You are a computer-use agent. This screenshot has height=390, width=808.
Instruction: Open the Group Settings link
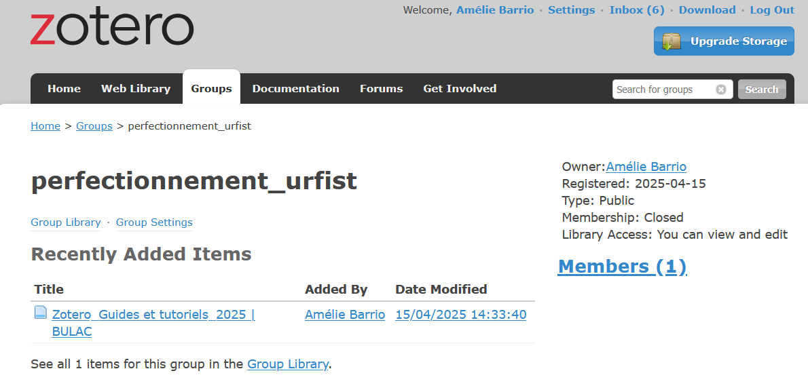click(x=154, y=222)
